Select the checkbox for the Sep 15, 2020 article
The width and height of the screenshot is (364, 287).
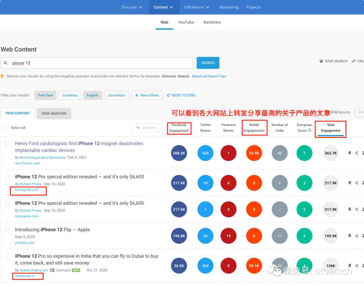[x=7, y=177]
